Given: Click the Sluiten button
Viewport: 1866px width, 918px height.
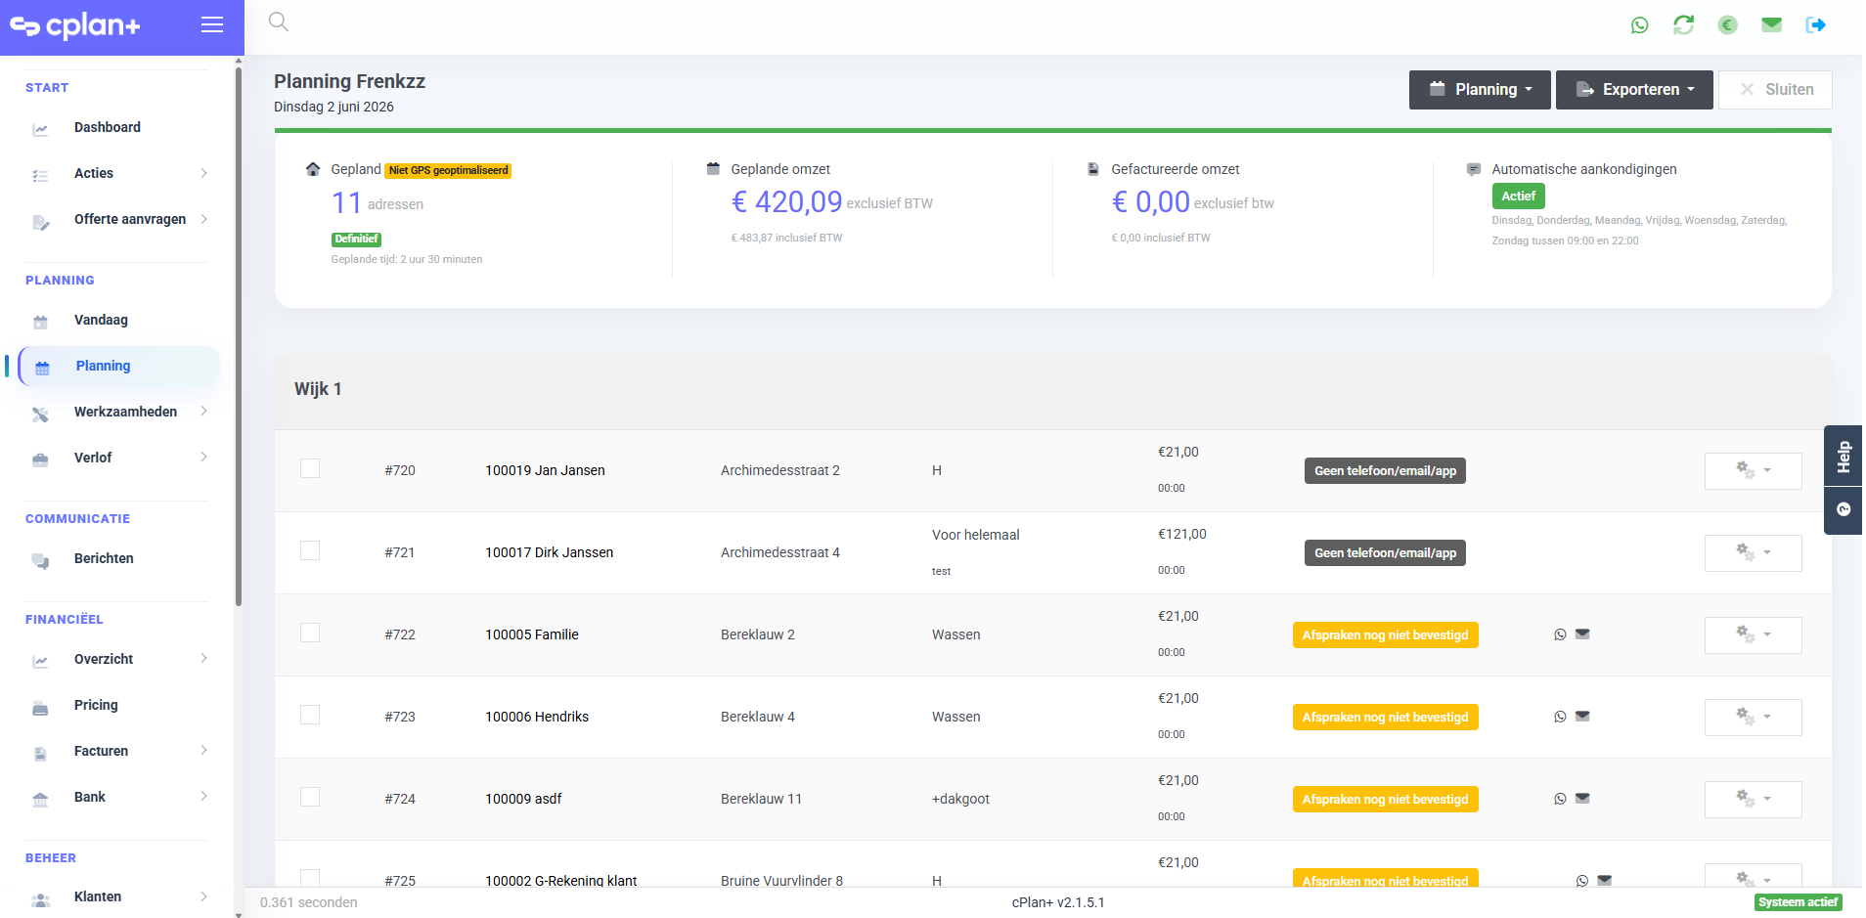Looking at the screenshot, I should coord(1775,90).
